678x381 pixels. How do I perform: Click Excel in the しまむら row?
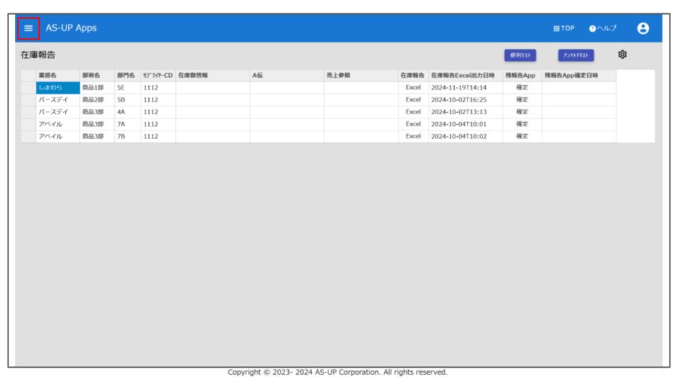413,87
